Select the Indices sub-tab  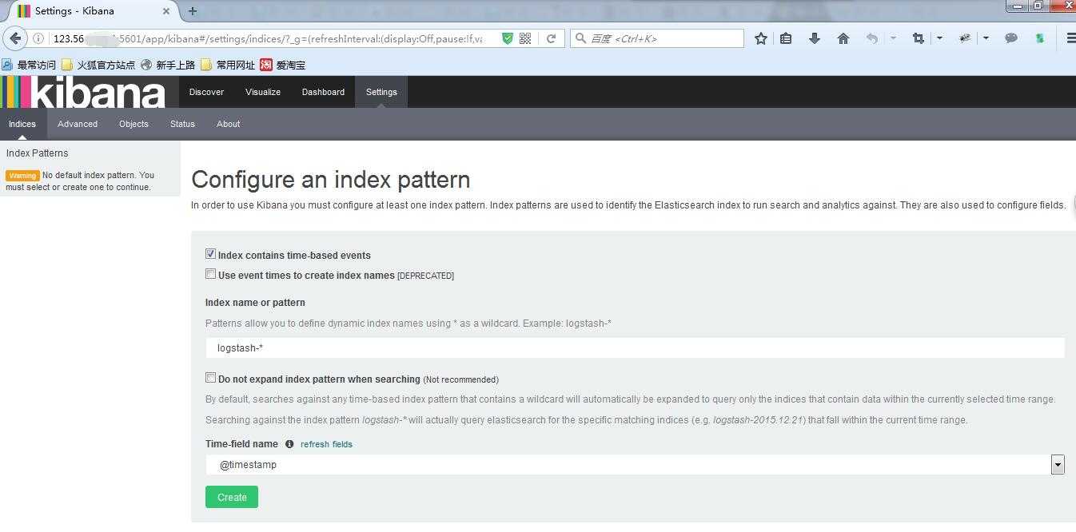22,124
